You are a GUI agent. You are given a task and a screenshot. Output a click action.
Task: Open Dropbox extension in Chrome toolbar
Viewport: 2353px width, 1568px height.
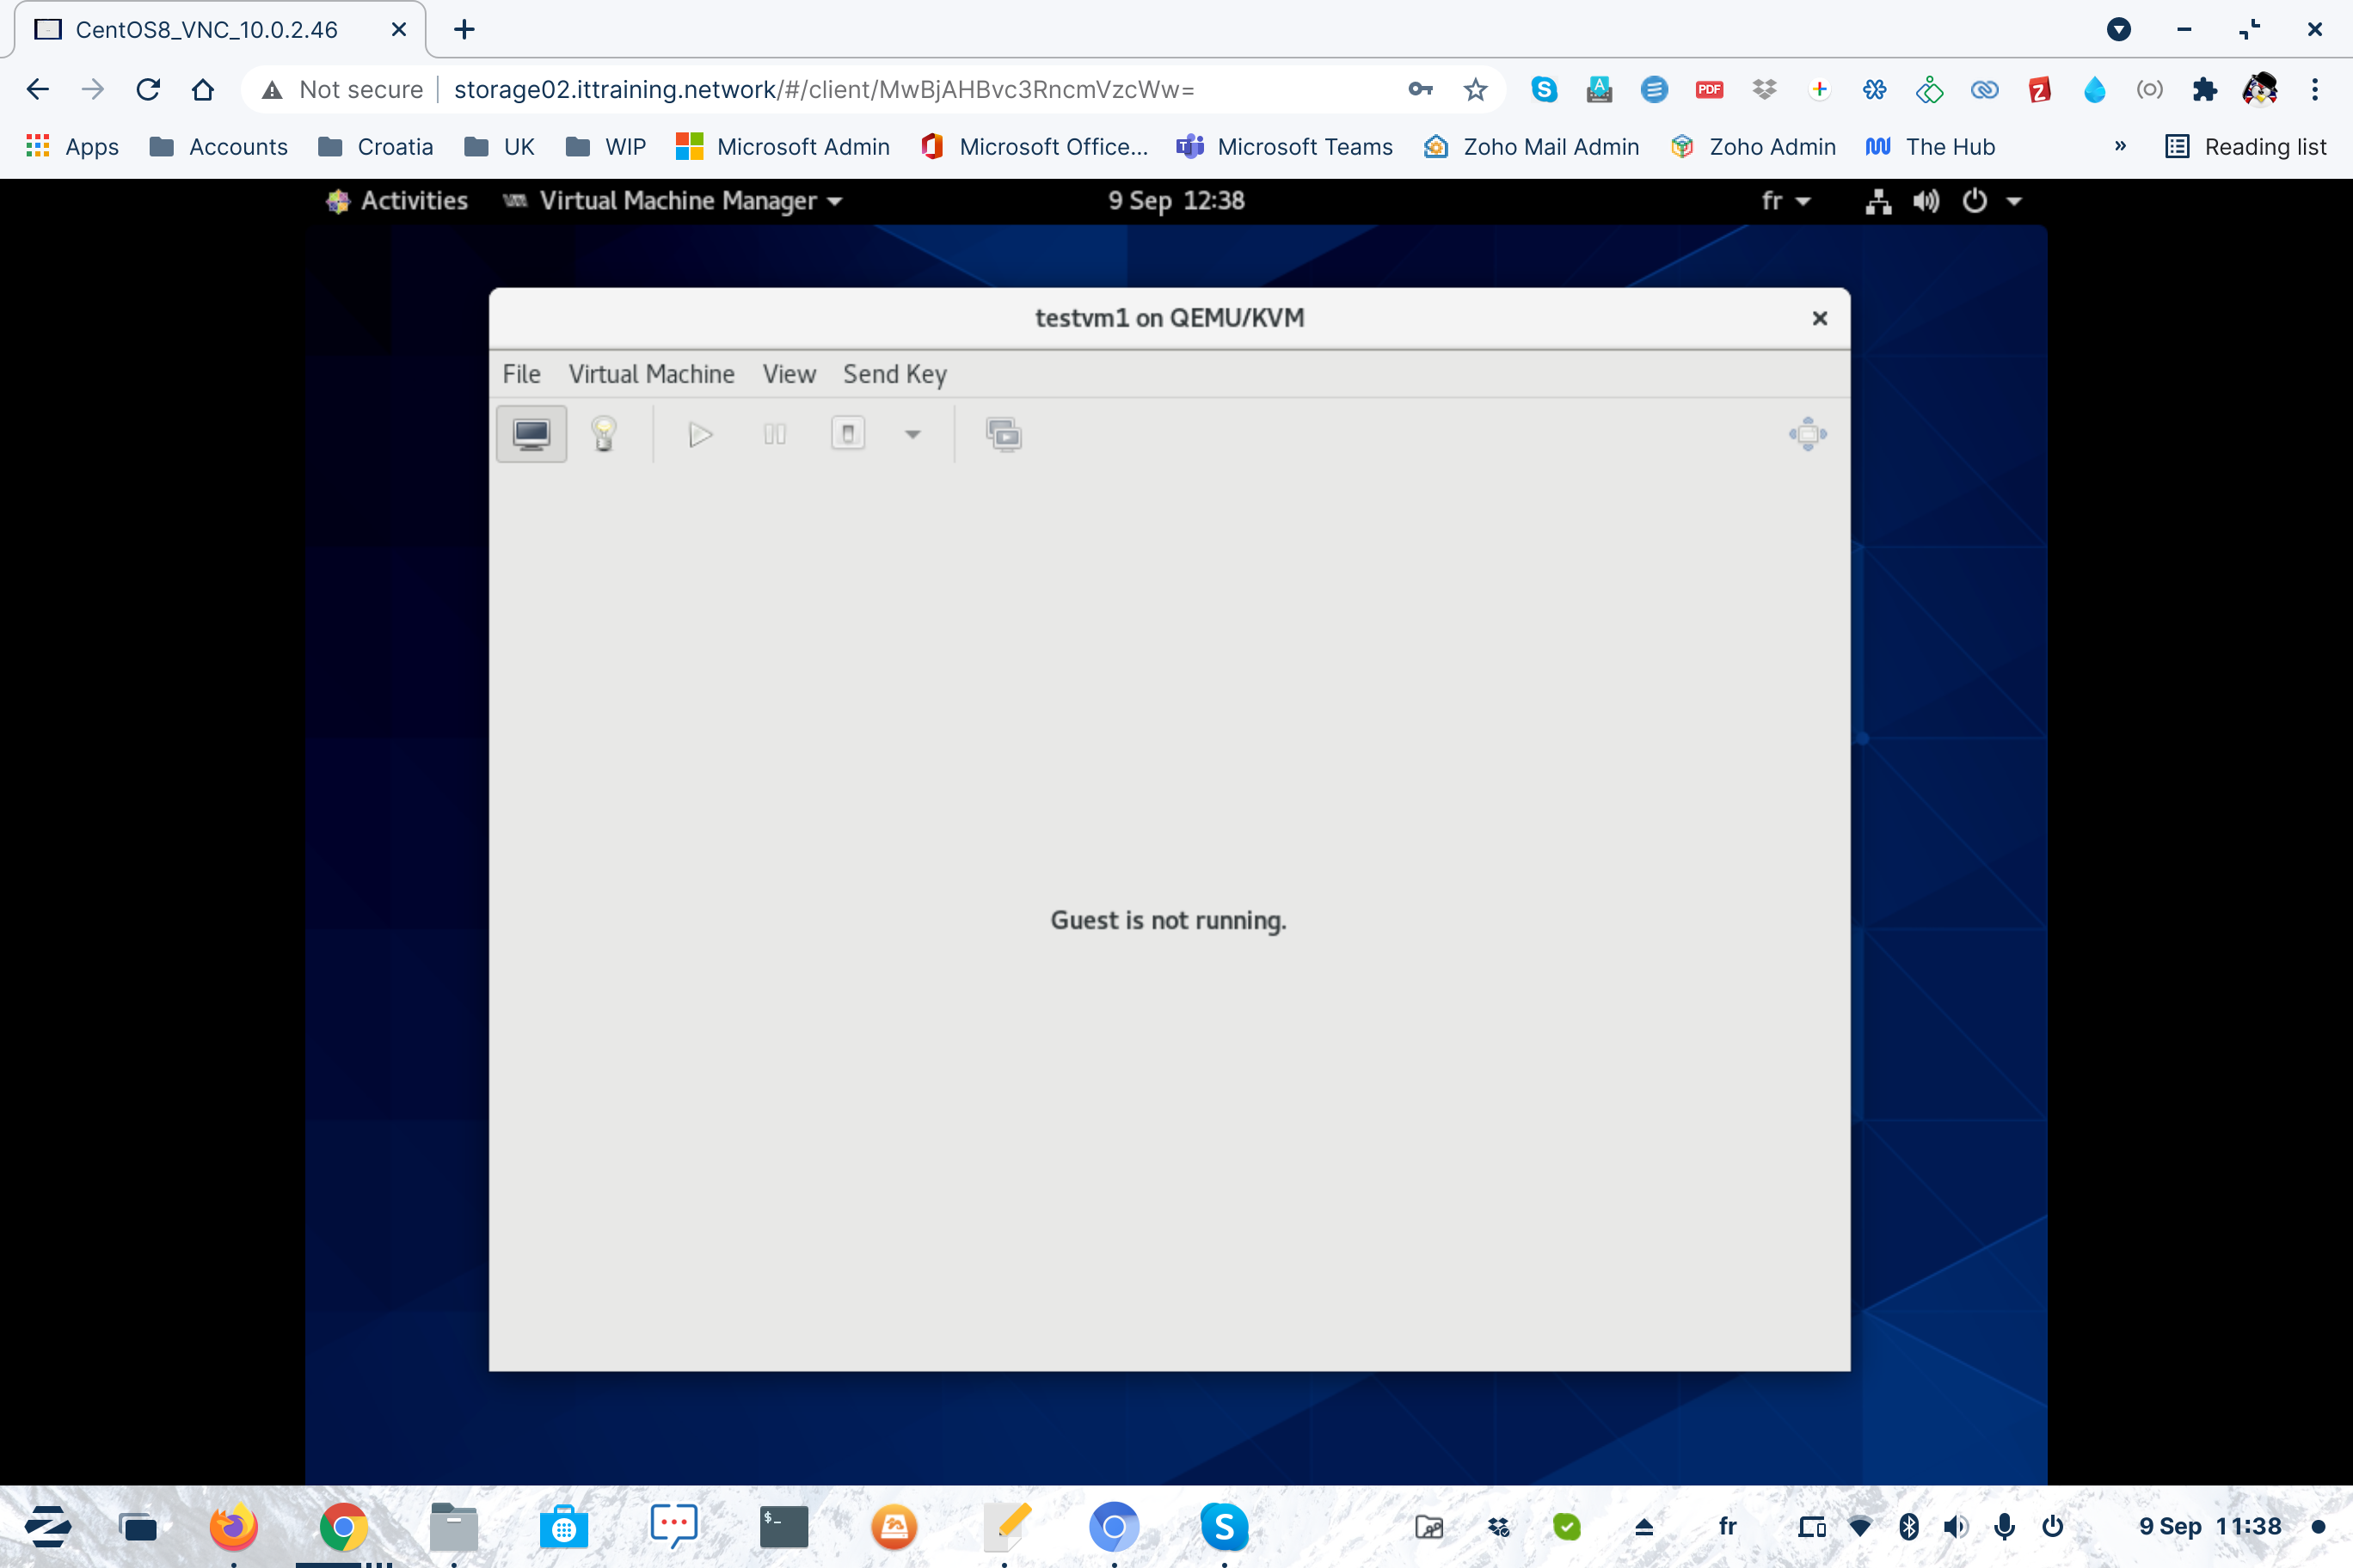pyautogui.click(x=1764, y=89)
